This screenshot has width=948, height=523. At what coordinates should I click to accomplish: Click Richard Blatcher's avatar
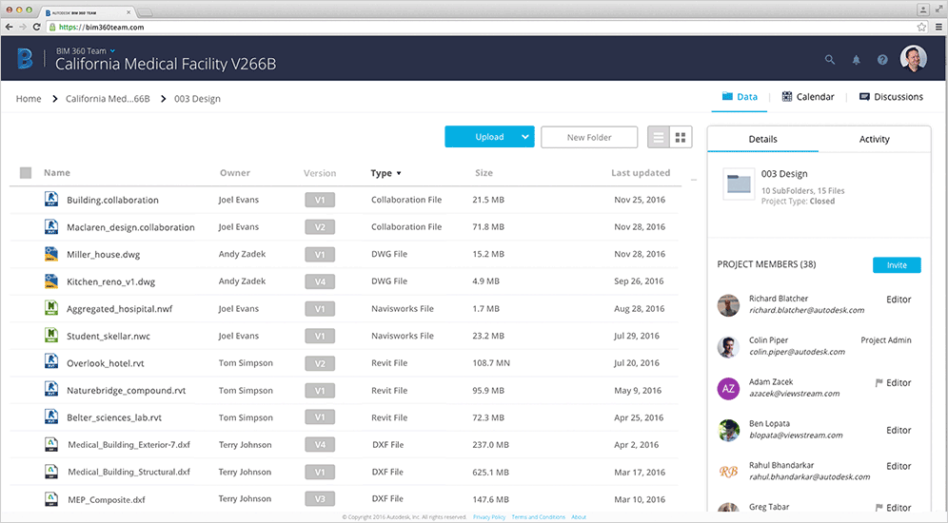pos(728,305)
